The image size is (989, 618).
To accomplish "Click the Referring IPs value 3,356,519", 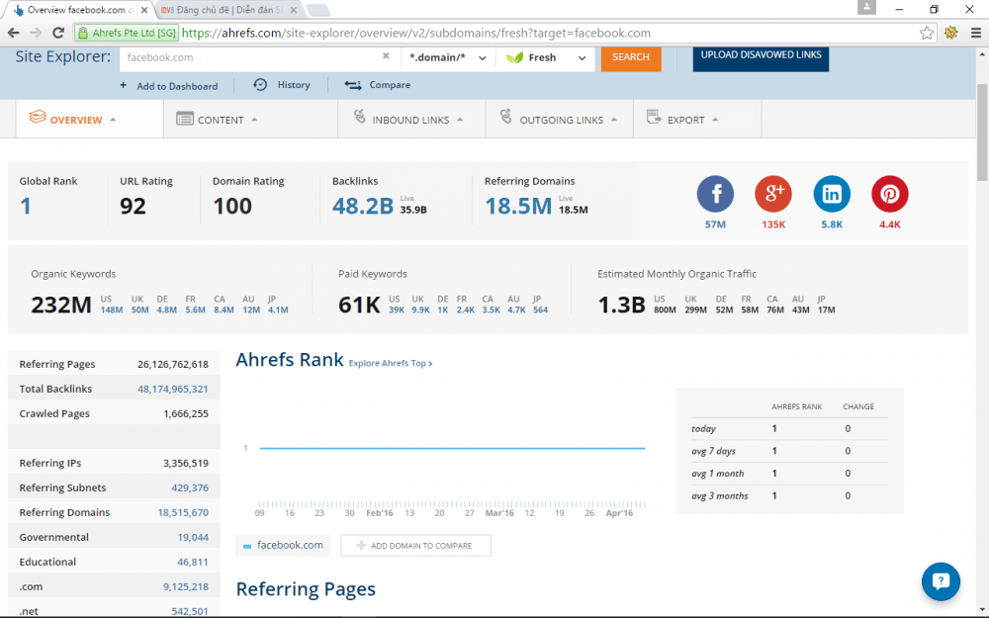I will click(186, 463).
